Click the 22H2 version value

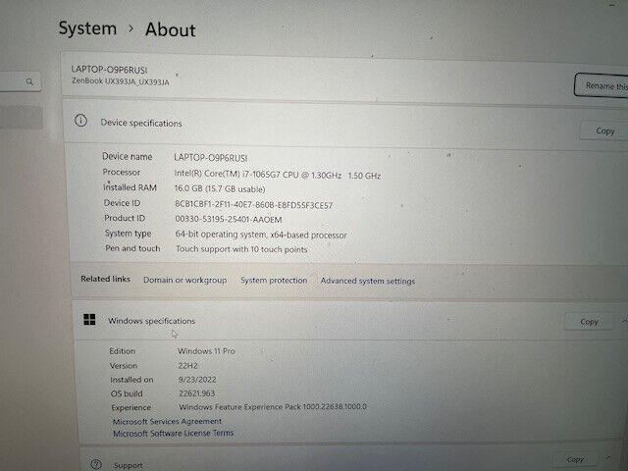tap(187, 366)
